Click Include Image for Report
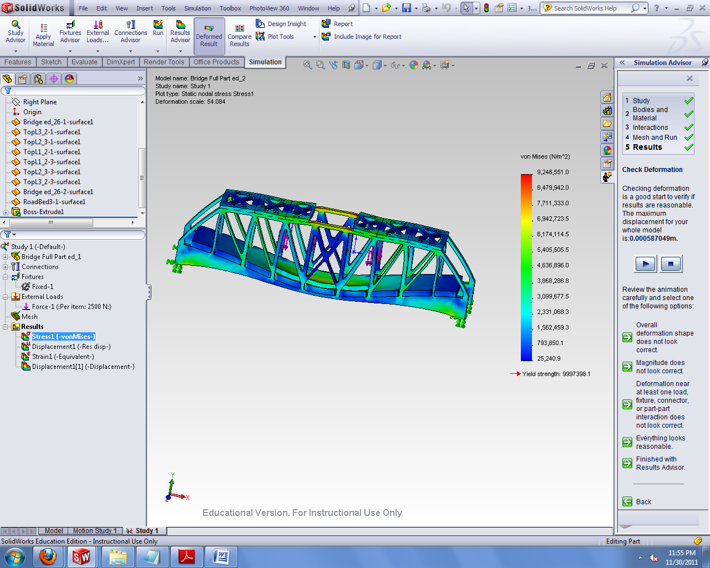This screenshot has width=710, height=568. click(362, 37)
